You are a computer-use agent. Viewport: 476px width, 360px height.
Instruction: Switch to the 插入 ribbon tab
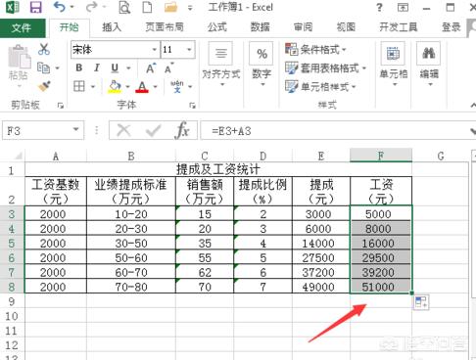coord(112,27)
